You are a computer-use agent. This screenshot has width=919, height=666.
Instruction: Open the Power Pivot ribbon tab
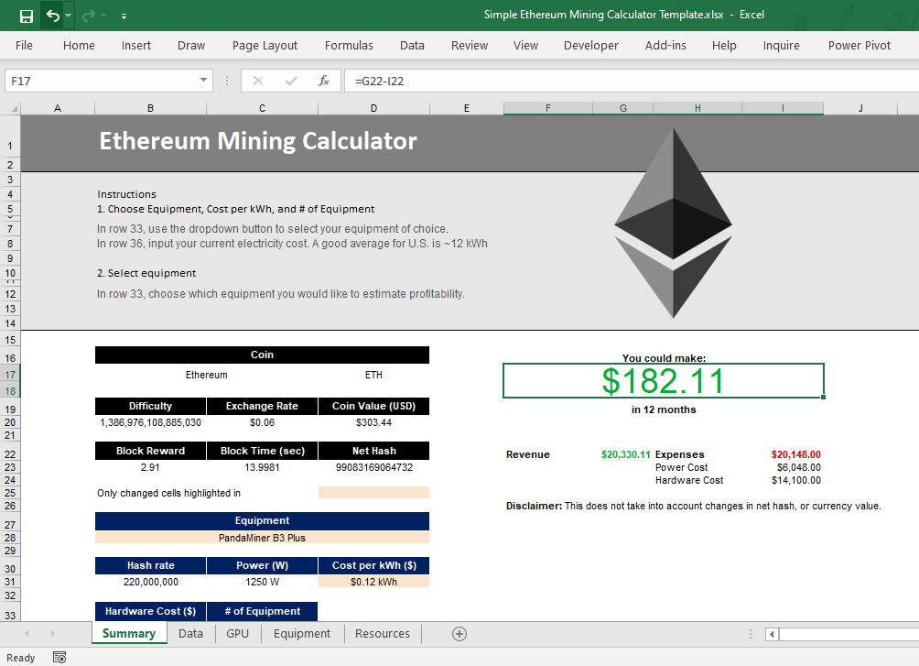point(860,45)
